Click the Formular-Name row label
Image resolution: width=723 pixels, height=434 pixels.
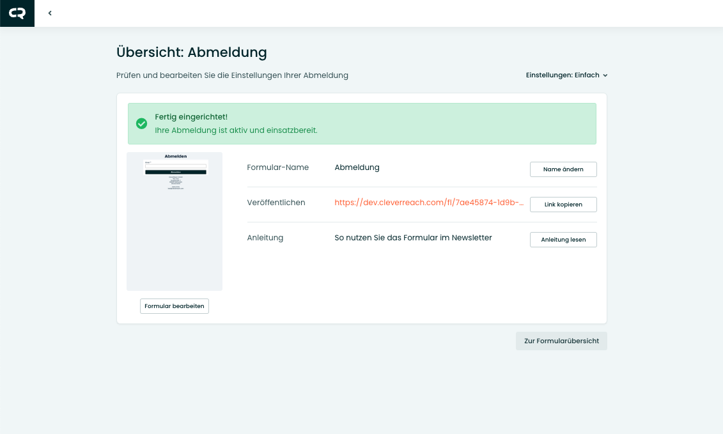pos(277,167)
